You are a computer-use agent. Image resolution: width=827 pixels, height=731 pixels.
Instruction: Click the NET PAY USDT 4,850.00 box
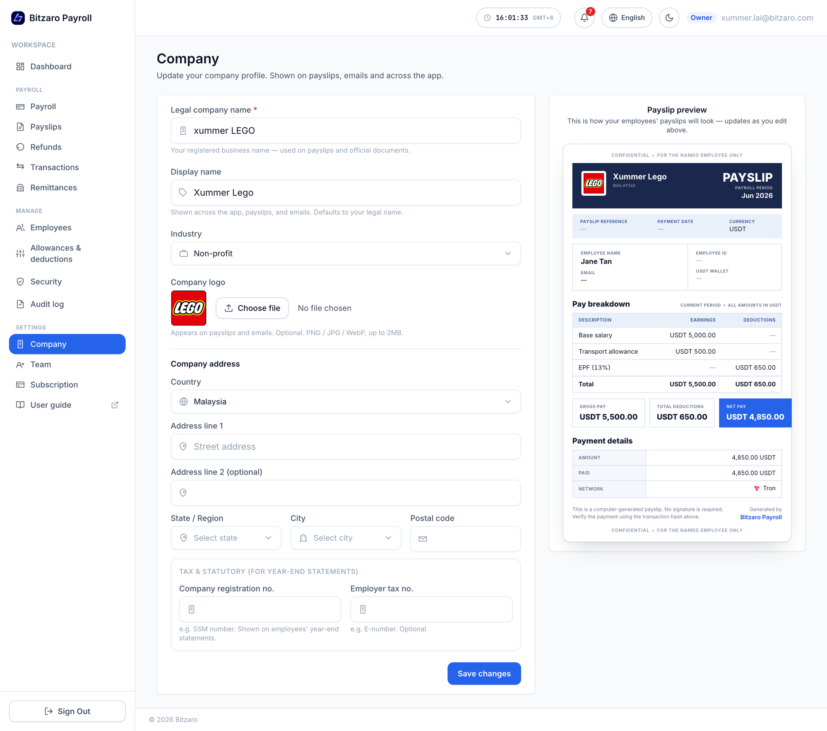click(755, 413)
